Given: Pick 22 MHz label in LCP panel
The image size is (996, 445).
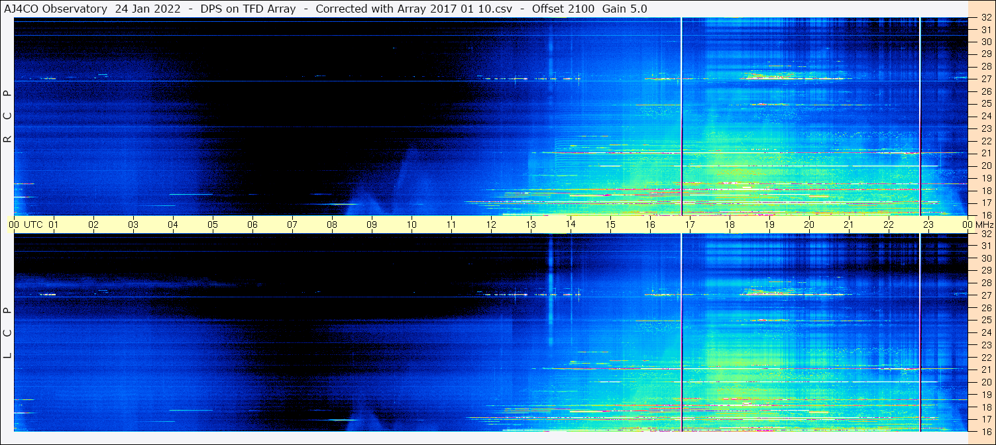Looking at the screenshot, I should [x=985, y=357].
